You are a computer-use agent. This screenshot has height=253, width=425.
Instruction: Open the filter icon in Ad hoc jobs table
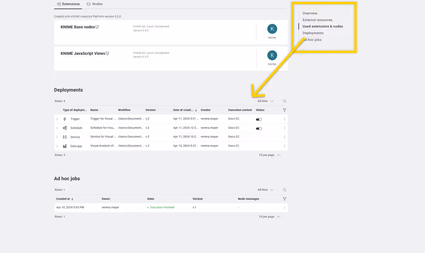coord(284,199)
